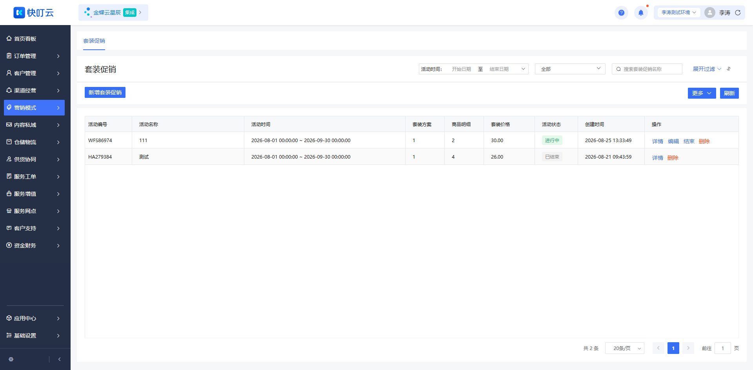The height and width of the screenshot is (370, 753).
Task: Click the 供货协同 sidebar icon
Action: click(x=9, y=159)
